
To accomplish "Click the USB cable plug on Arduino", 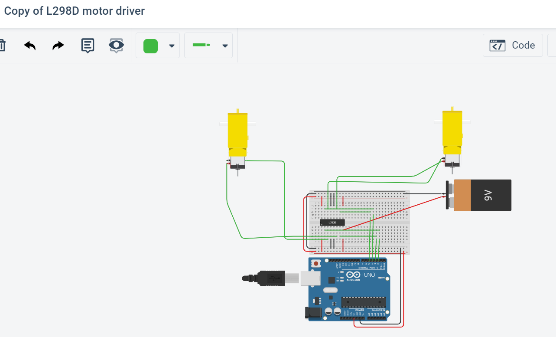I will click(271, 278).
